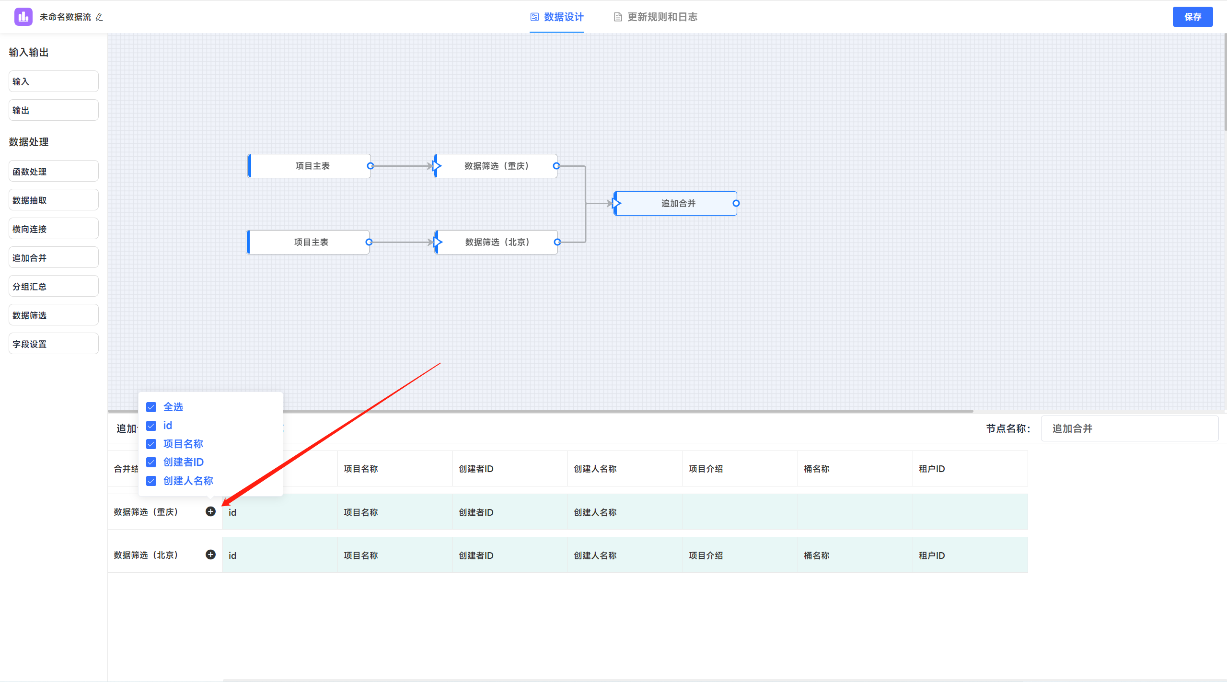
Task: Select the 数据筛选（北京）node
Action: 497,242
